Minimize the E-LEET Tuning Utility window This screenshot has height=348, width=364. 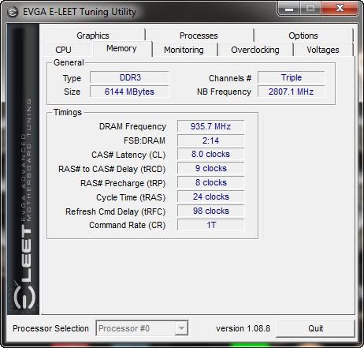(288, 9)
